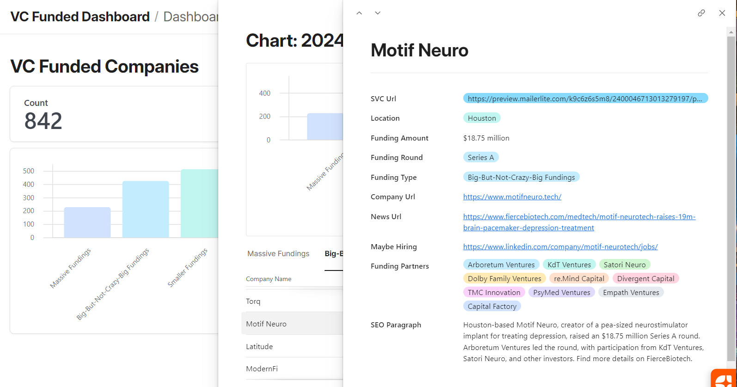Click the Smaller Fundings bar in dashboard chart
The height and width of the screenshot is (387, 737).
[199, 203]
